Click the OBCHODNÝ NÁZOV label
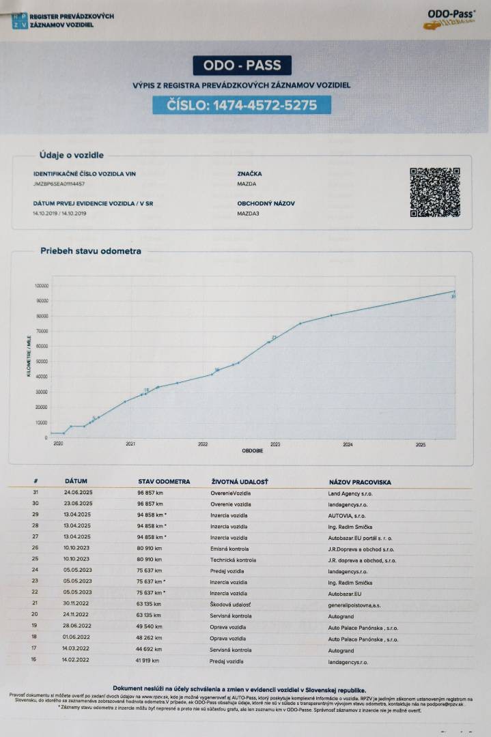 pyautogui.click(x=266, y=203)
